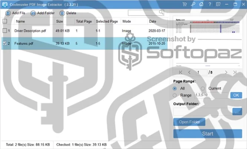This screenshot has width=247, height=149.
Task: Click the Add Folder icon
Action: pos(33,13)
